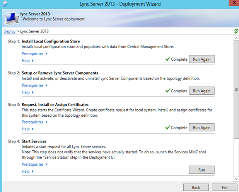Expand Help under Step 2
This screenshot has height=192, width=239.
click(x=27, y=92)
